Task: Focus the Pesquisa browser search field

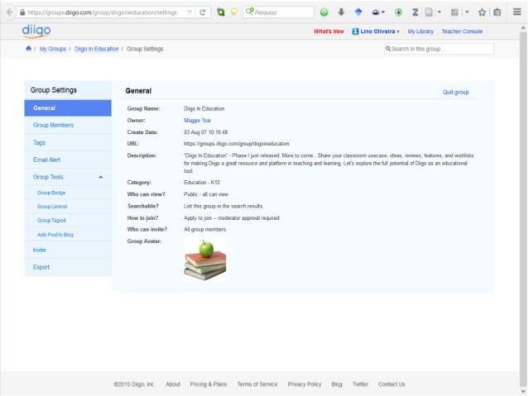Action: click(278, 12)
